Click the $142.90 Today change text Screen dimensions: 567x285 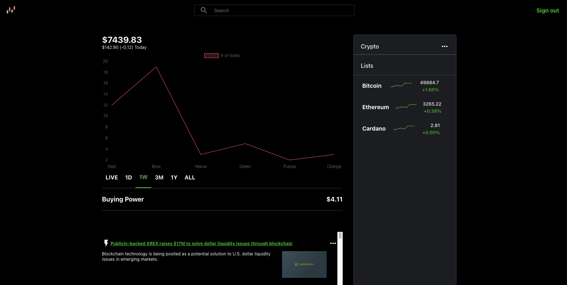click(124, 47)
